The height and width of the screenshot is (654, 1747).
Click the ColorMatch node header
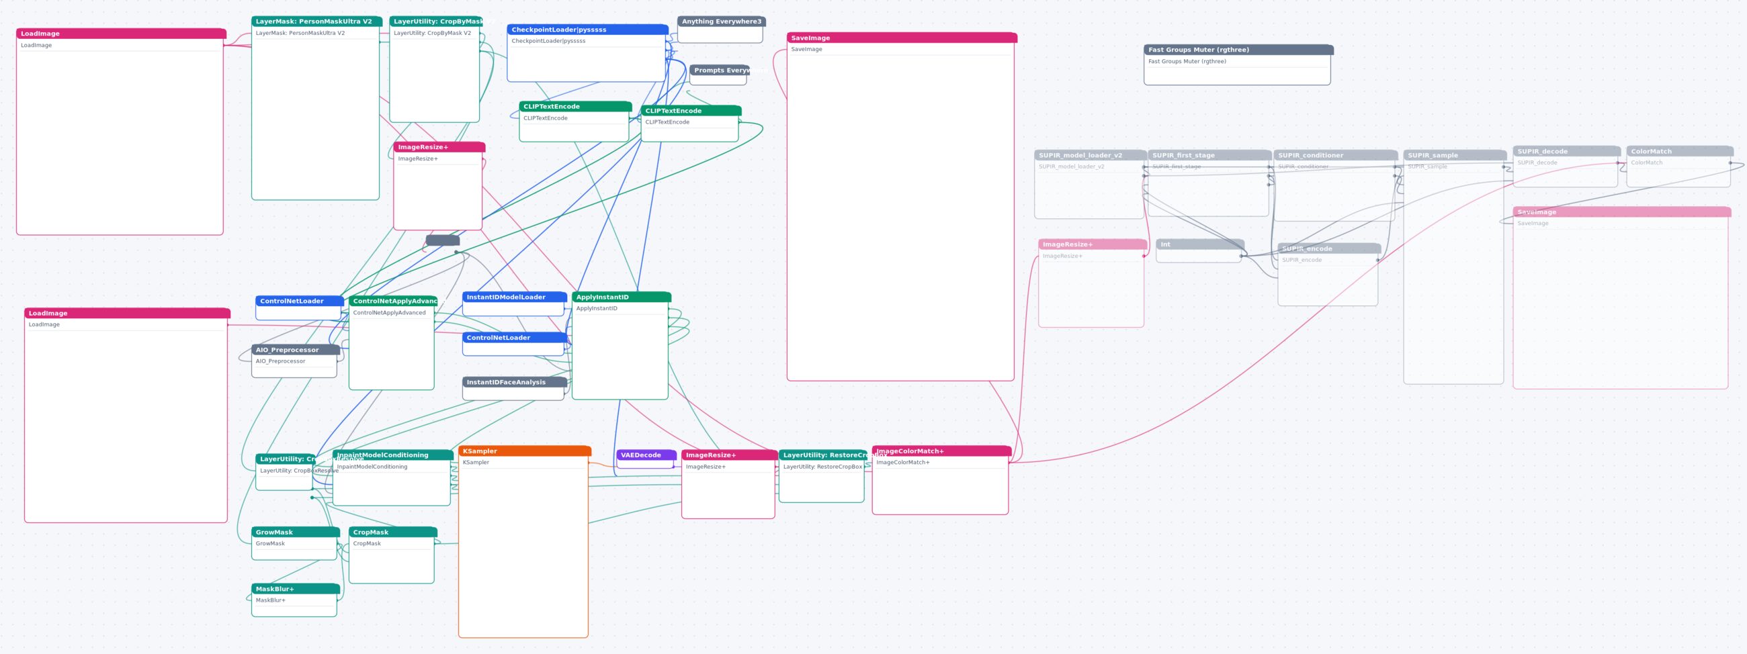1680,151
